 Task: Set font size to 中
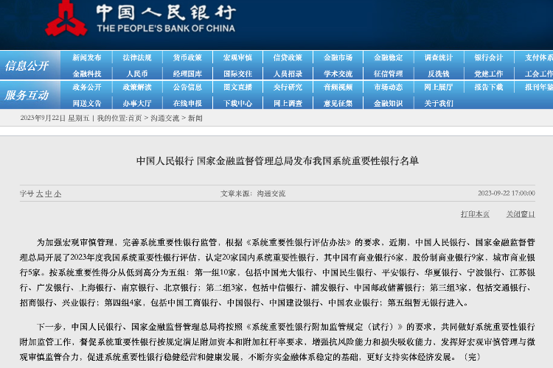pos(49,194)
